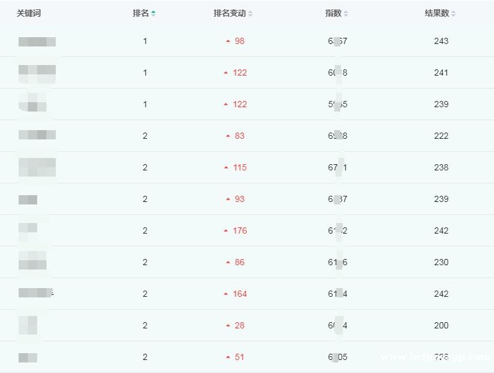Toggle the sort arrows beside 指数
The height and width of the screenshot is (373, 494).
pyautogui.click(x=346, y=13)
